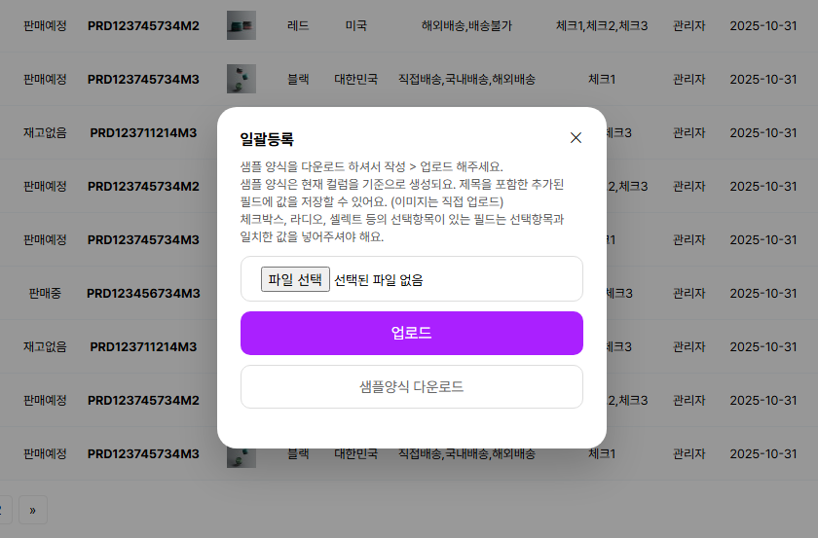
Task: Close the 일괄등록 dialog with the X icon
Action: point(576,138)
